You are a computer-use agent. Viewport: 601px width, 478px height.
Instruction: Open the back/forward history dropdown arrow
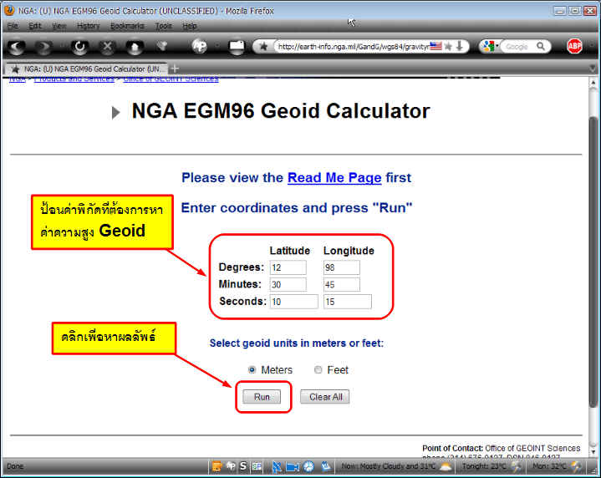point(61,47)
